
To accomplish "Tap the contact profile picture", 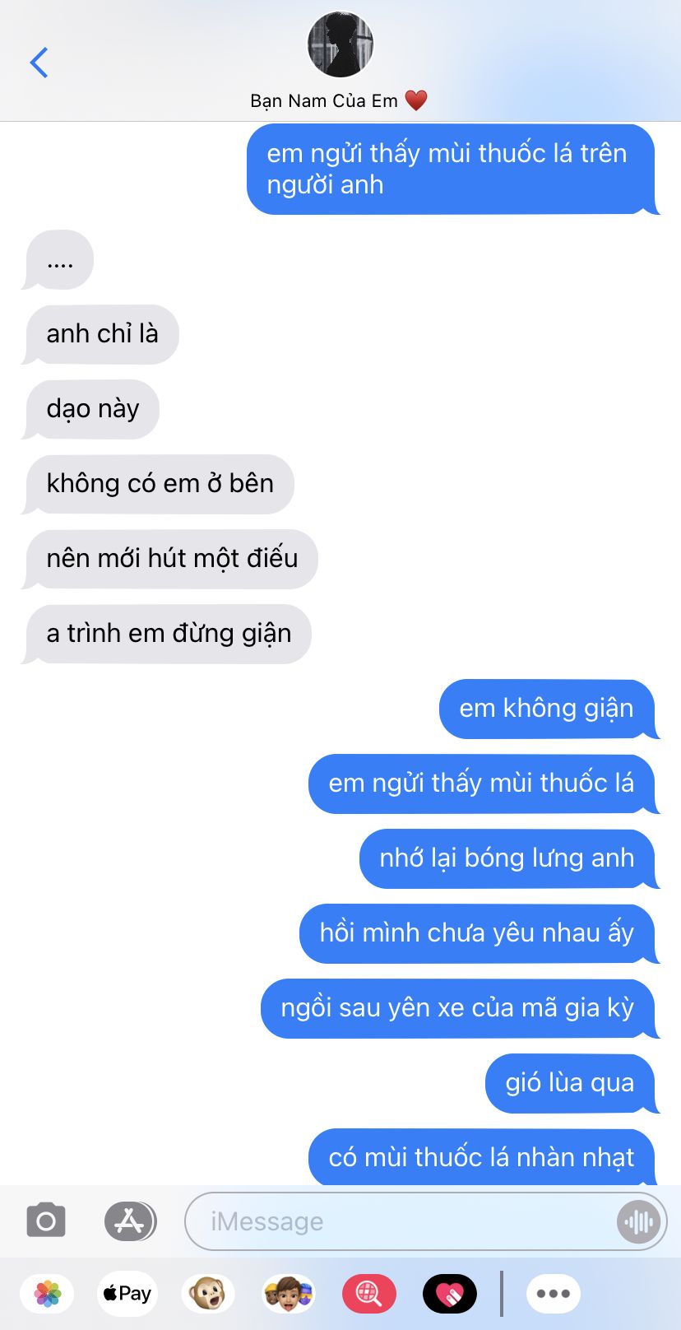I will pos(340,44).
